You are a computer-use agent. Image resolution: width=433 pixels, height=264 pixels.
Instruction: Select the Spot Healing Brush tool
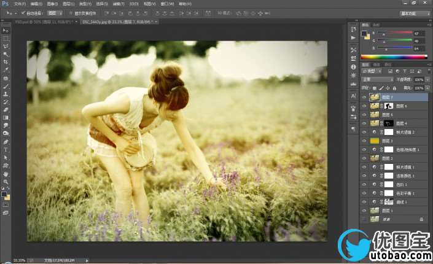[x=6, y=79]
